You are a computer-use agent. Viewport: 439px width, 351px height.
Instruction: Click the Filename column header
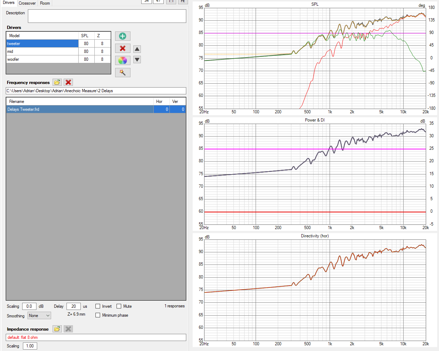[x=80, y=102]
